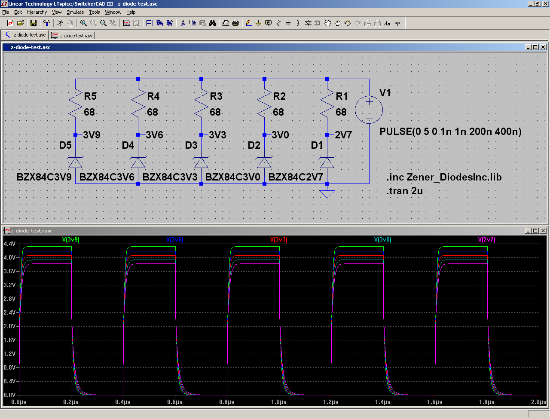This screenshot has height=419, width=550.
Task: Select the V[3v6] trace label
Action: [174, 240]
